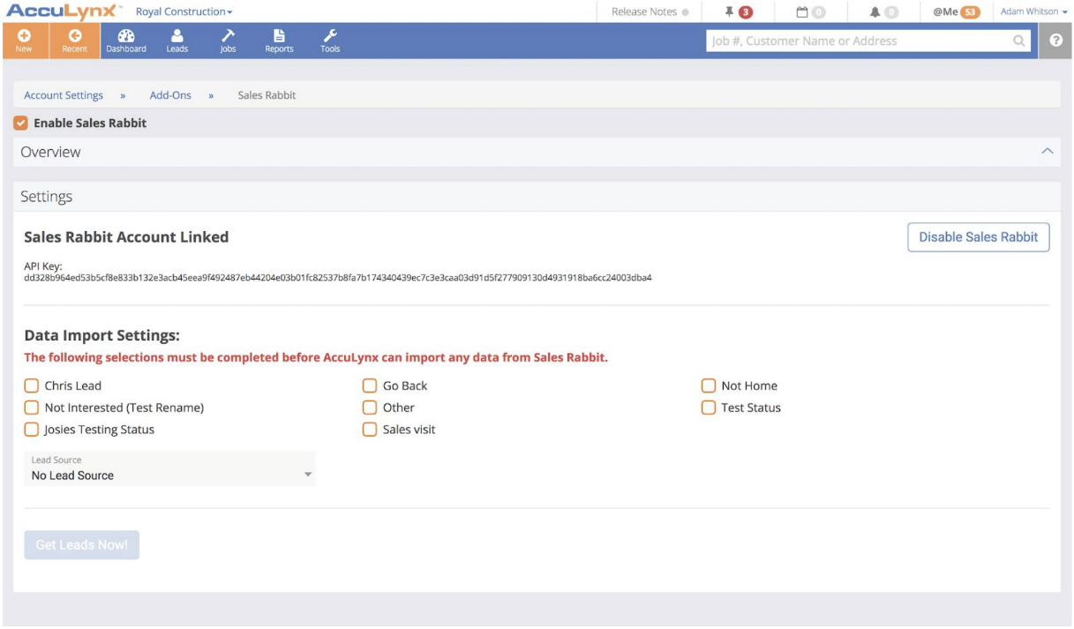The image size is (1074, 629).
Task: Click Add-Ons breadcrumb link
Action: click(170, 95)
